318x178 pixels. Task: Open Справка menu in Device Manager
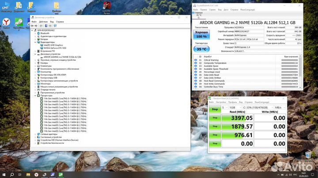pyautogui.click(x=60, y=22)
